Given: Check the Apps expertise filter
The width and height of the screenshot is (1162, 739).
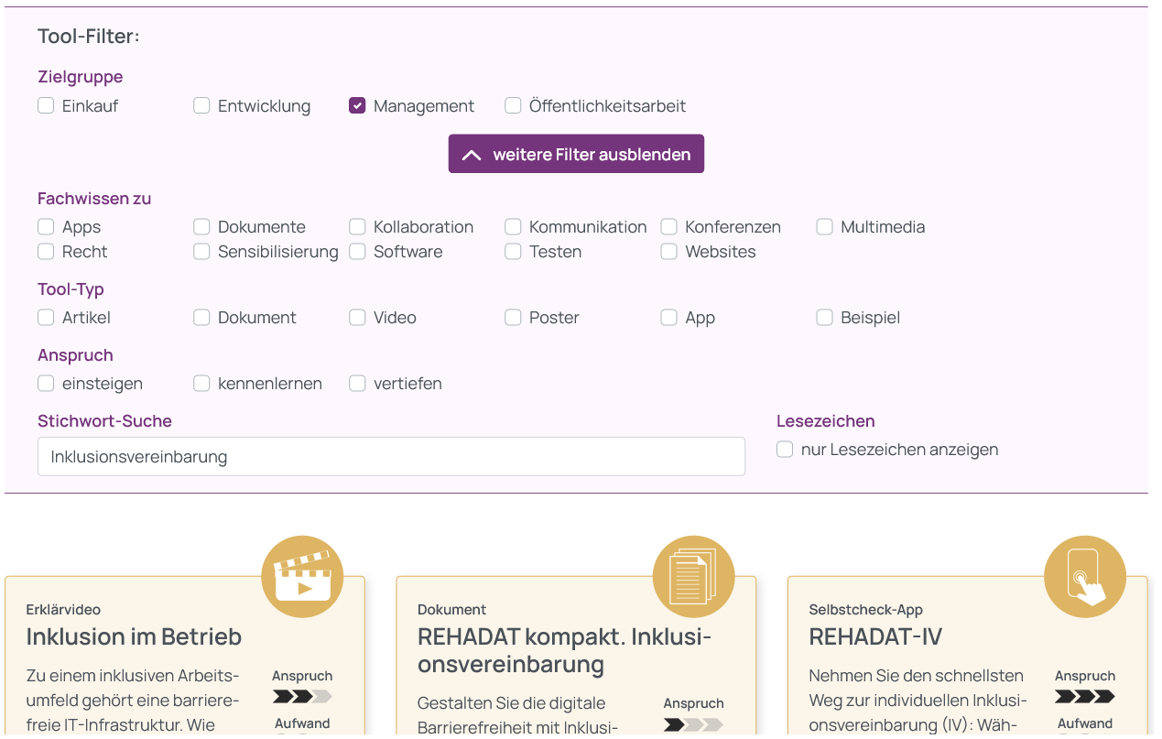Looking at the screenshot, I should (x=46, y=226).
